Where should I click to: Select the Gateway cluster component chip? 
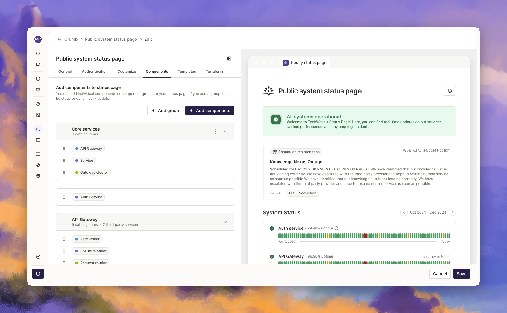pos(91,173)
